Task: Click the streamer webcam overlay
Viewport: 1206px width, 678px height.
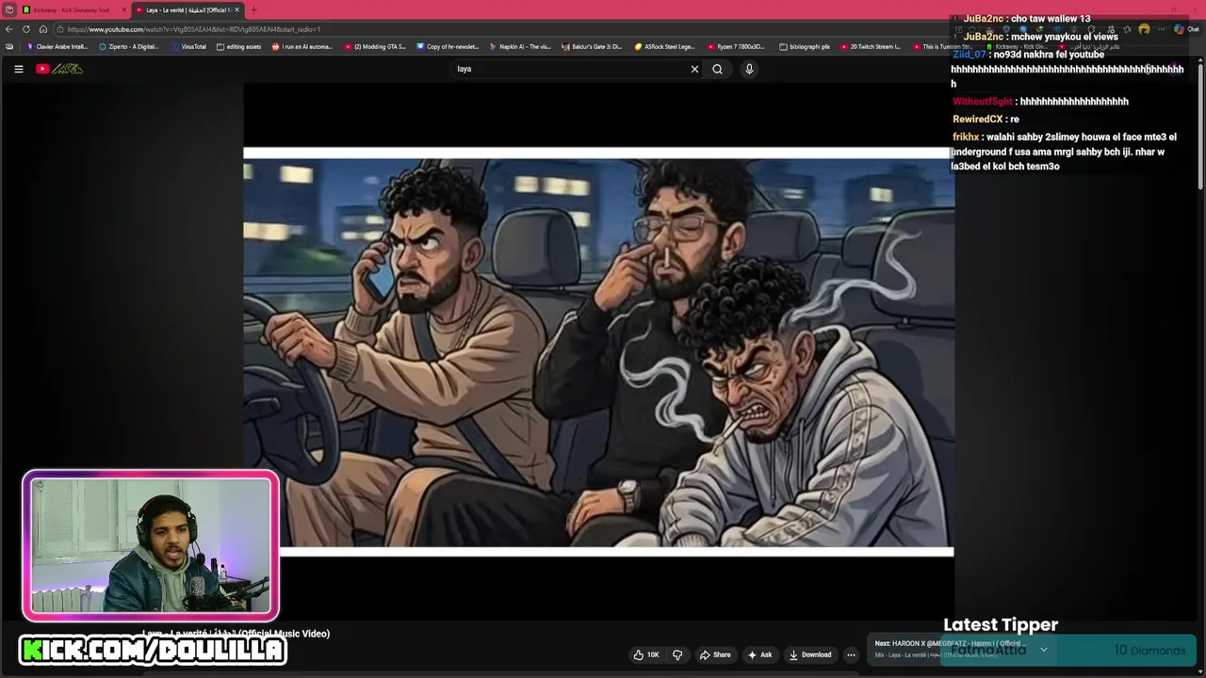Action: [151, 546]
